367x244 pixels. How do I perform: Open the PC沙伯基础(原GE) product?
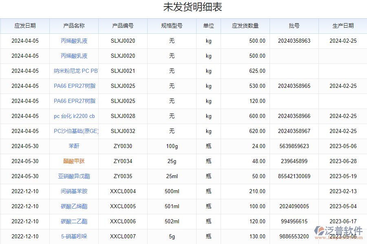coord(73,131)
